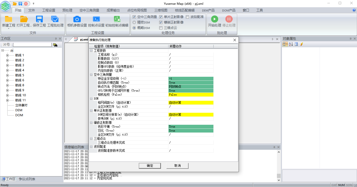This screenshot has height=187, width=357.
Task: Switch to the 争议点列表 bottom tab
Action: click(27, 179)
